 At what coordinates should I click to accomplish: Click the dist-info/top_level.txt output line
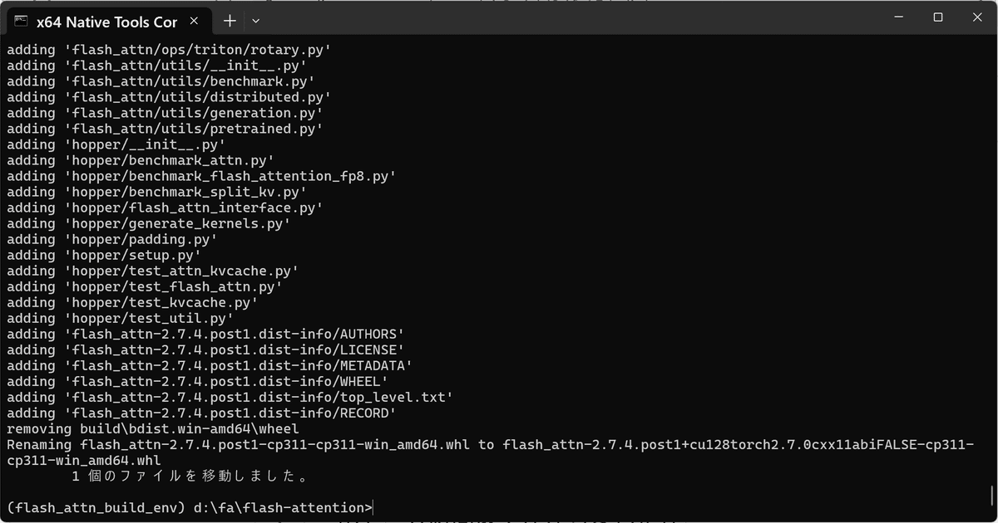(230, 397)
